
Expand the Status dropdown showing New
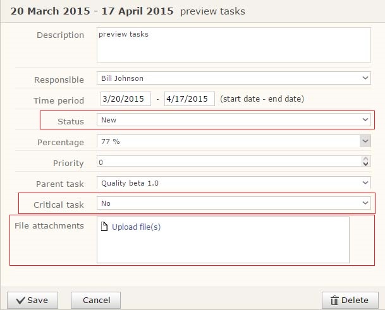pos(233,120)
